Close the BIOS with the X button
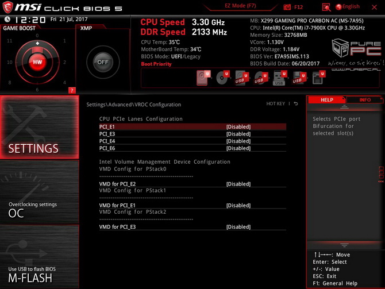Screen dimensions: 385x289 click(x=374, y=7)
